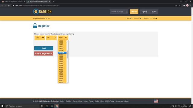This screenshot has width=193, height=108.
Task: Reload the page with refresh icon
Action: 9,5
